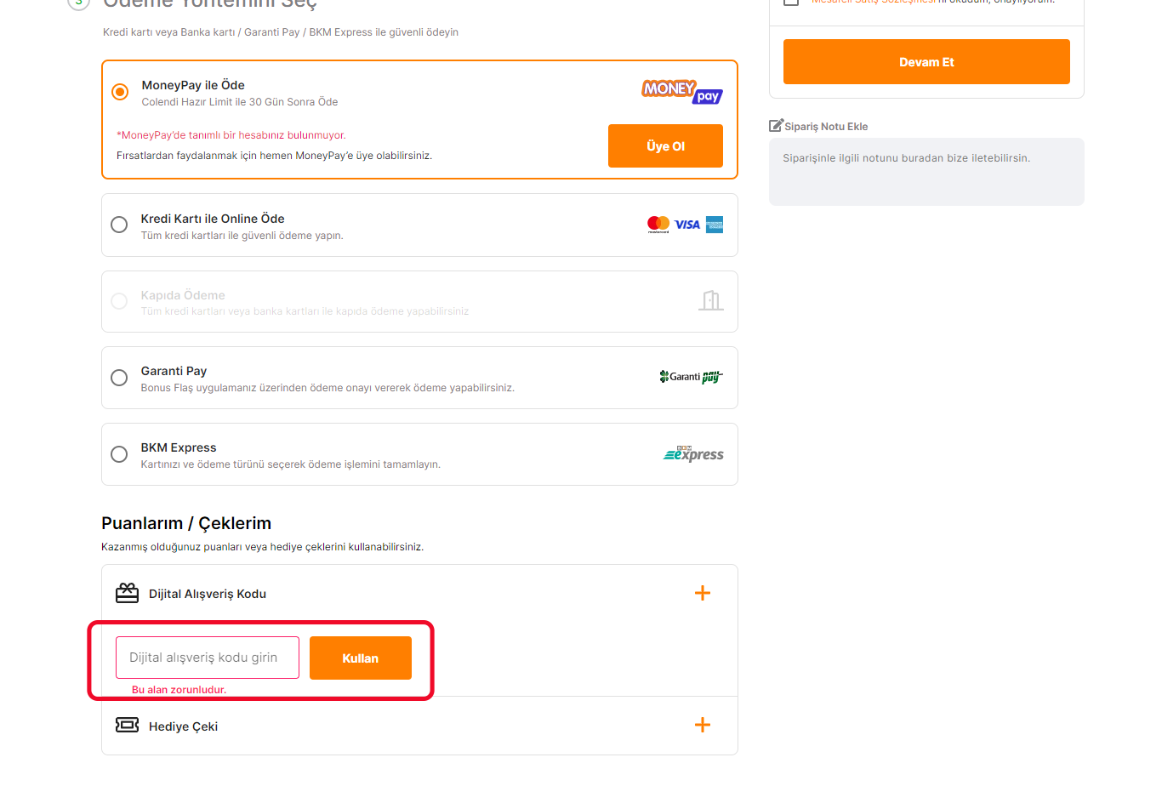
Task: Click 'Tüm kredi kartları ile güvenli ödeme yapın.'
Action: (242, 236)
